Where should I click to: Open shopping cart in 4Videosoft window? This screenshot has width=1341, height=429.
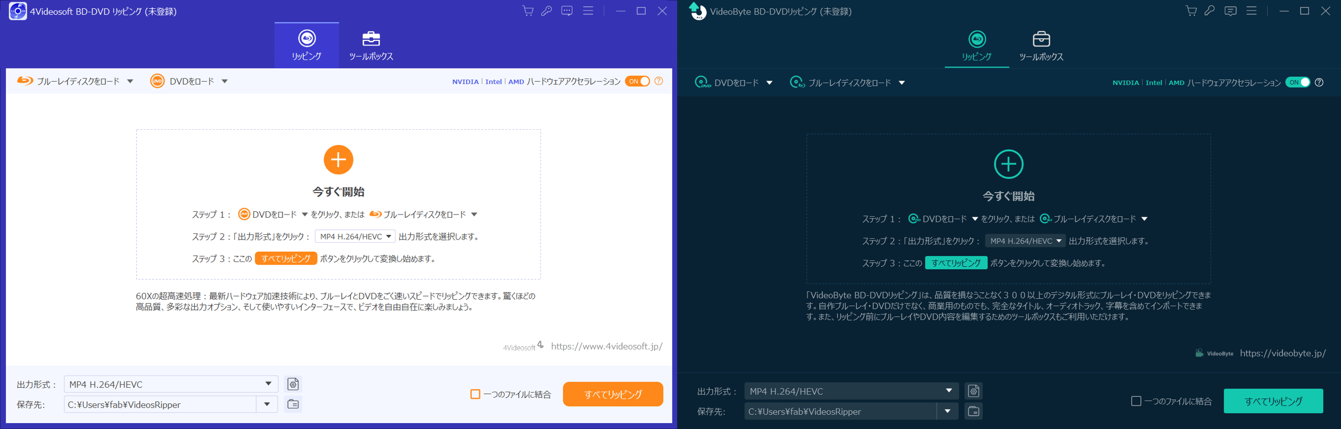point(528,11)
